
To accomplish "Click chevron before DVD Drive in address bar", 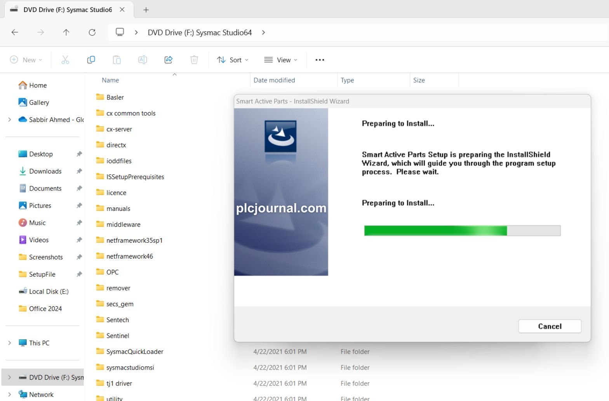I will tap(136, 33).
